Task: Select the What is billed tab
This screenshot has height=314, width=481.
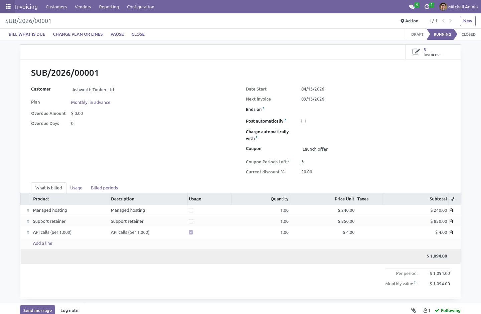Action: (x=49, y=188)
